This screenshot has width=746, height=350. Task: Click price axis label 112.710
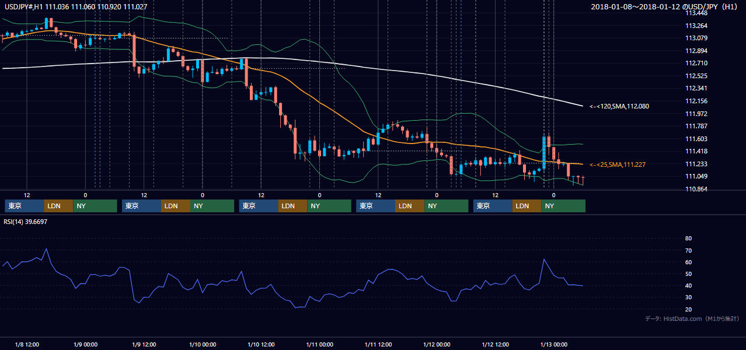[x=696, y=63]
